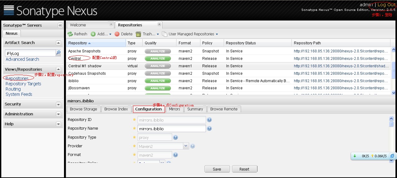Open the Provider Maven2 dropdown
Viewport: 397px width, 178px height.
186,146
